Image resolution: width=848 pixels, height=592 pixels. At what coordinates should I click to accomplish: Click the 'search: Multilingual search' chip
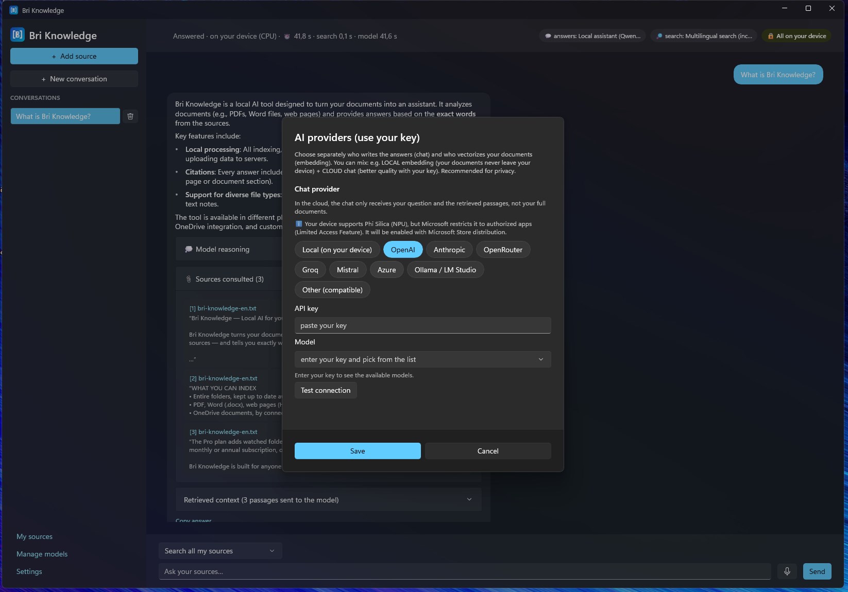pyautogui.click(x=704, y=36)
